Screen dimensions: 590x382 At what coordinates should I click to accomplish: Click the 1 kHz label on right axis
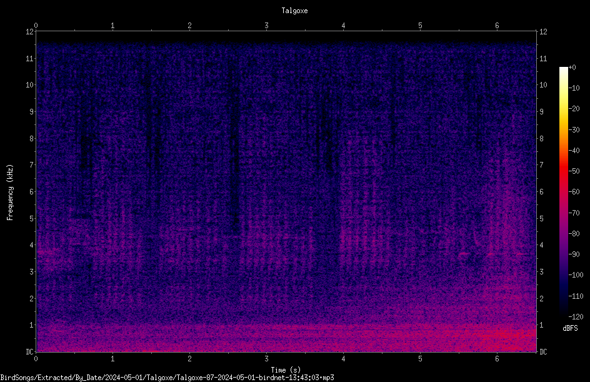point(541,325)
